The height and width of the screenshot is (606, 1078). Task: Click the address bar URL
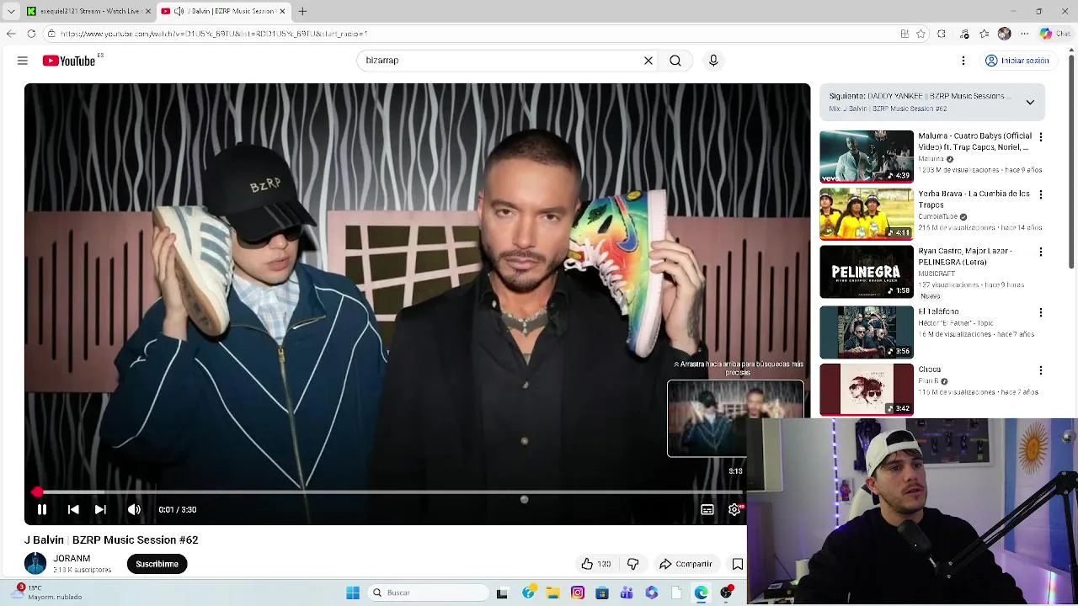click(x=214, y=34)
